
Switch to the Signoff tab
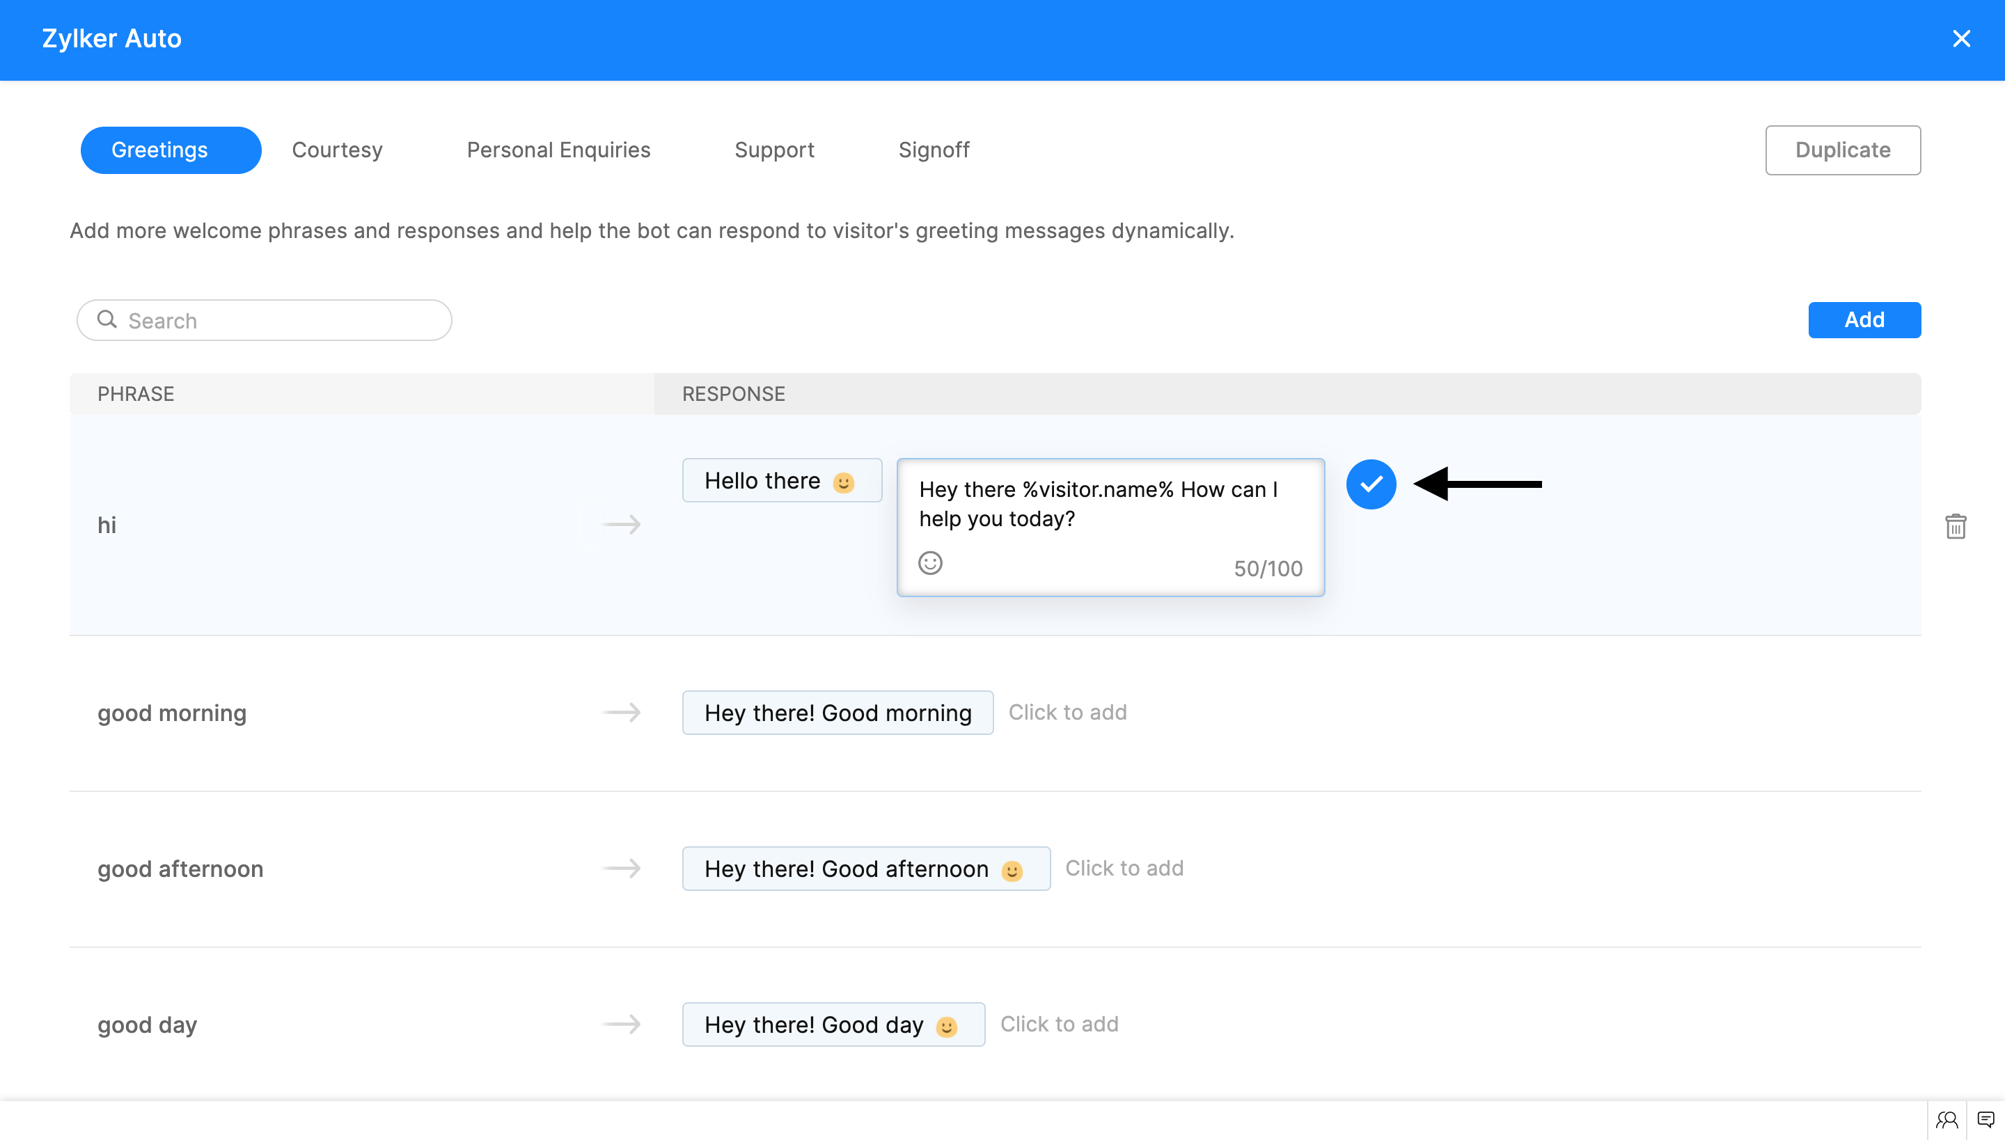point(934,150)
